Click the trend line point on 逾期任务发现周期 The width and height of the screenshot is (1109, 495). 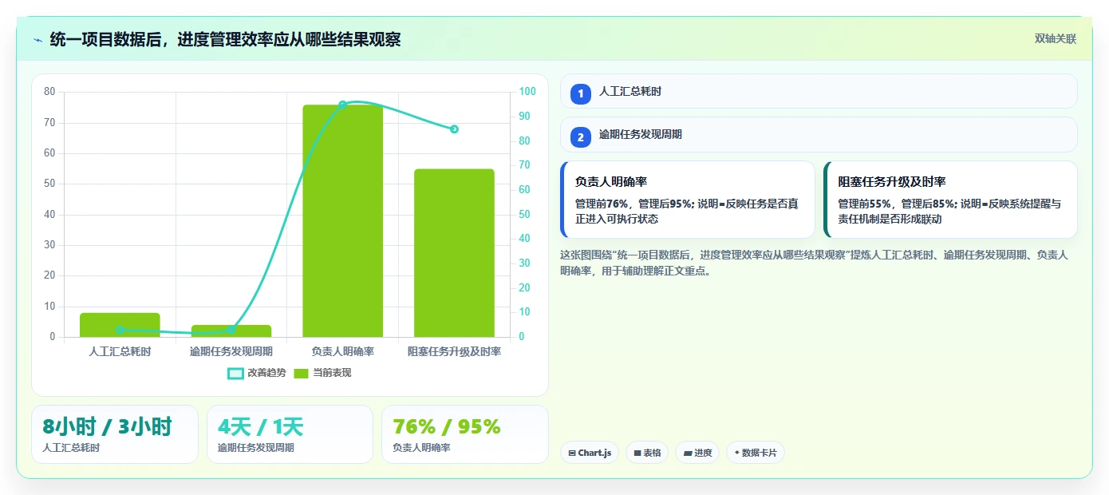tap(231, 330)
